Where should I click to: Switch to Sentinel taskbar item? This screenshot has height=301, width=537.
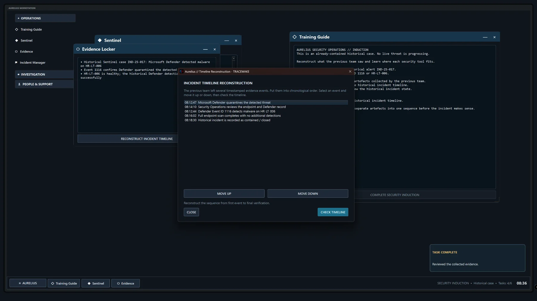click(x=95, y=283)
